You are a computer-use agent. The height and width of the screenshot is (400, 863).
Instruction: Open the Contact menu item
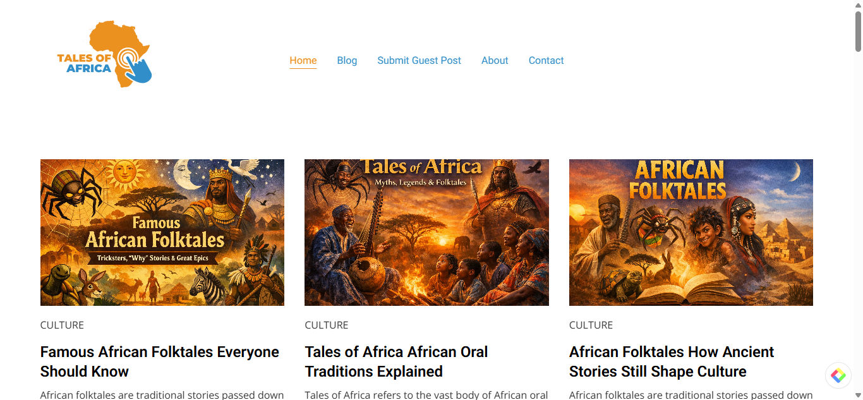click(x=546, y=61)
